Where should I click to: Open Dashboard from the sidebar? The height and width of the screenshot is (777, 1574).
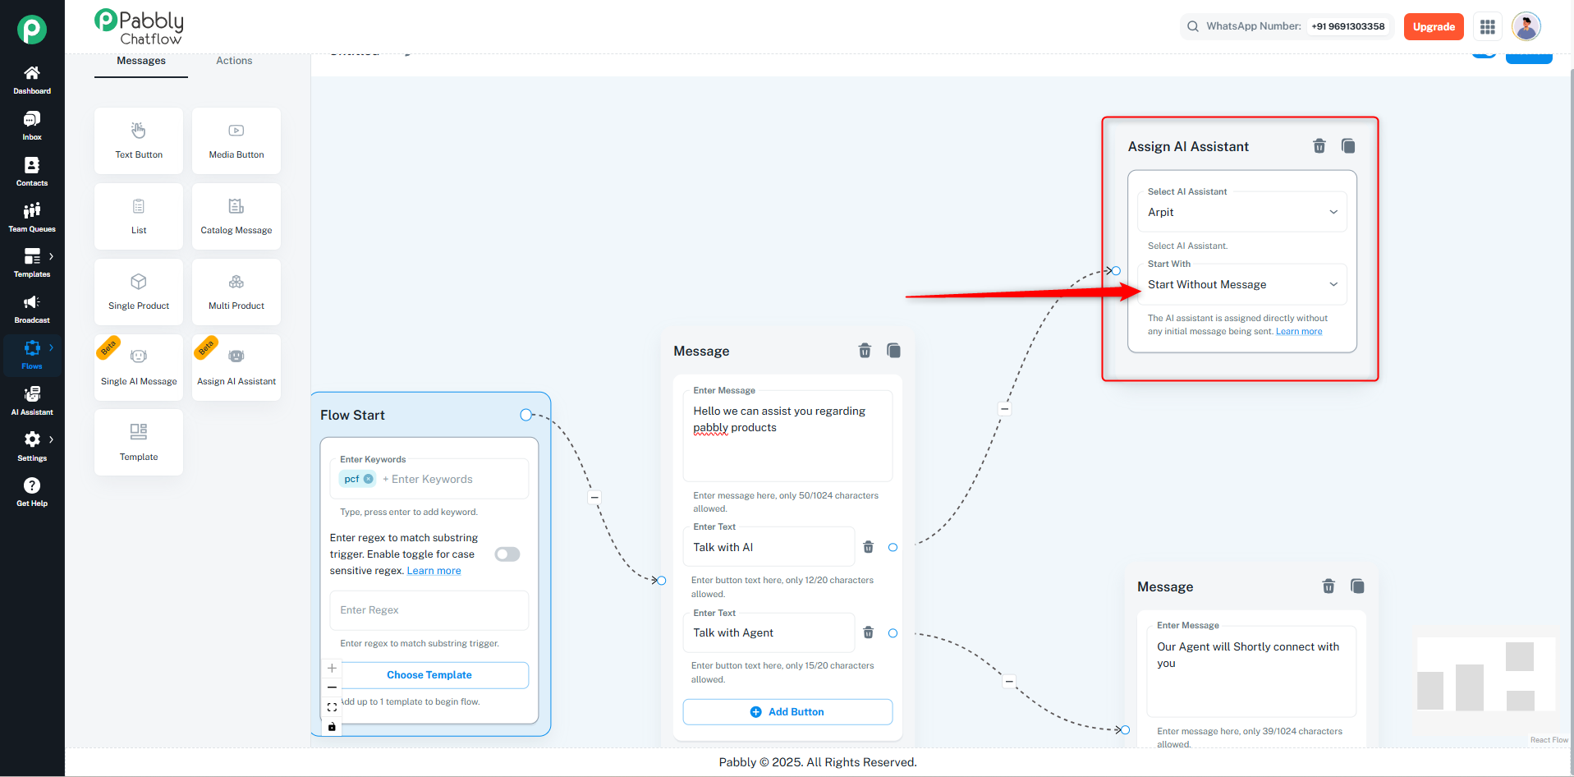coord(32,80)
